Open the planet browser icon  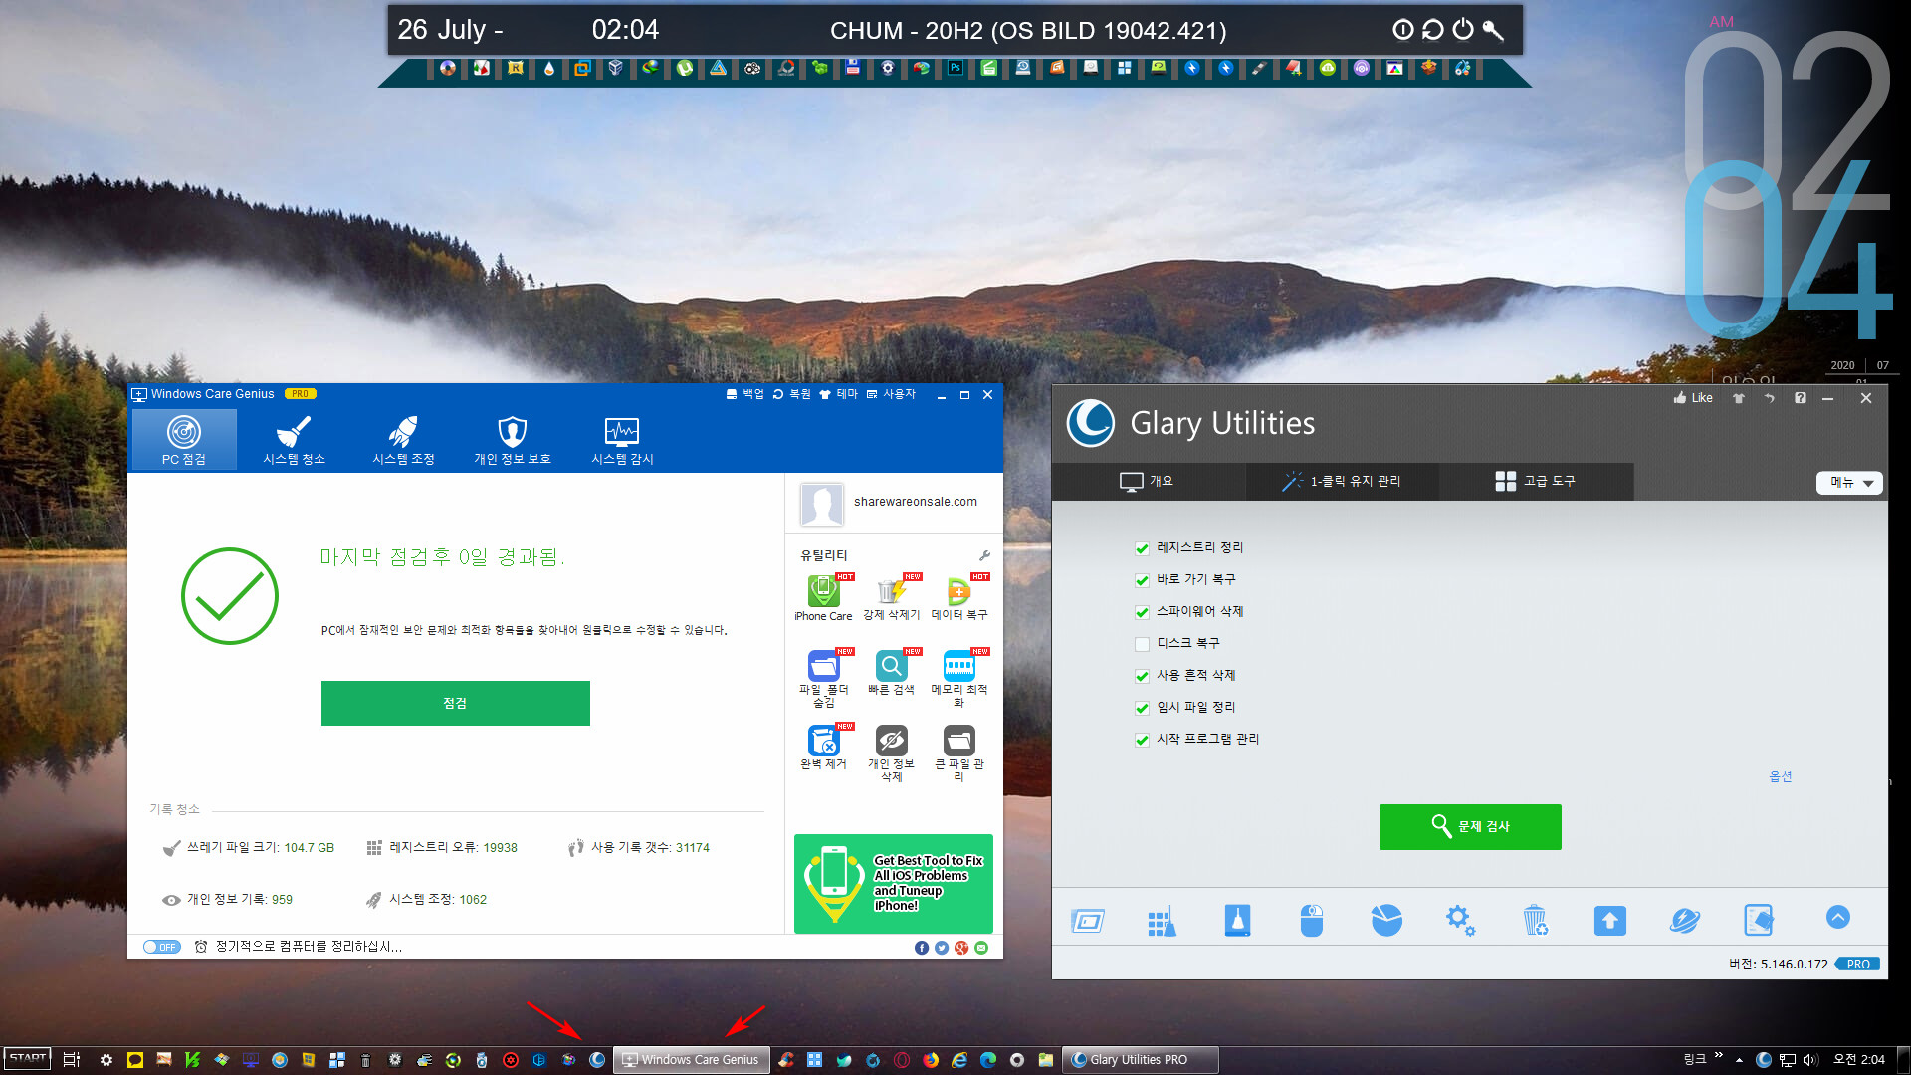click(1685, 921)
